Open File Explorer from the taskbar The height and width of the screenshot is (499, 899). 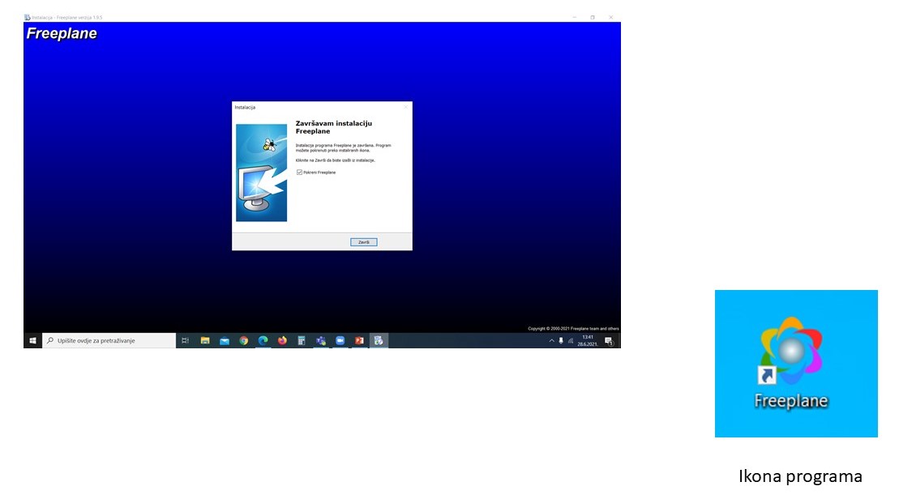point(204,340)
